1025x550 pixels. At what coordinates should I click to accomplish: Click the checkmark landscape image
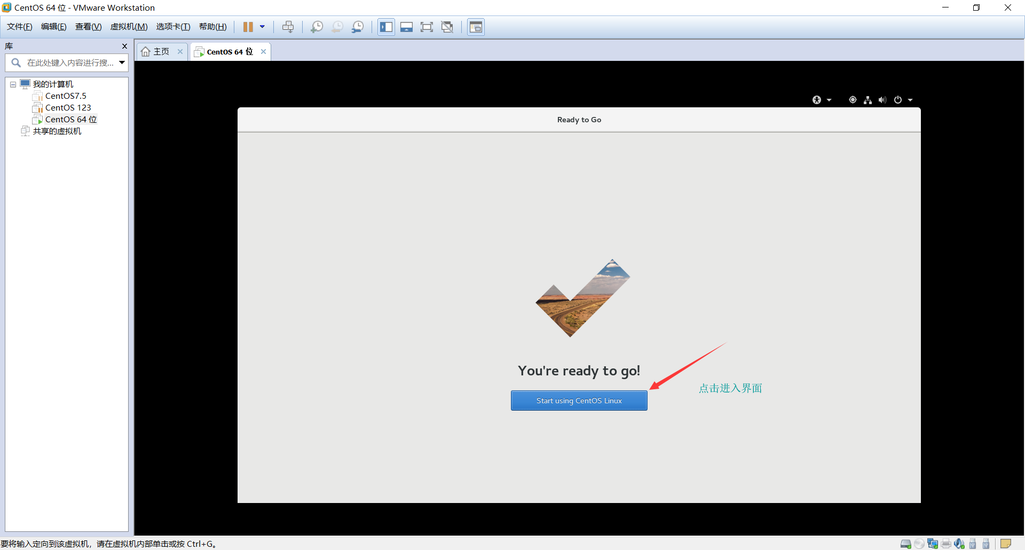pyautogui.click(x=582, y=298)
